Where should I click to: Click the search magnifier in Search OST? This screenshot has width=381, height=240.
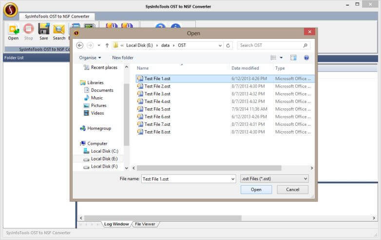click(x=305, y=45)
